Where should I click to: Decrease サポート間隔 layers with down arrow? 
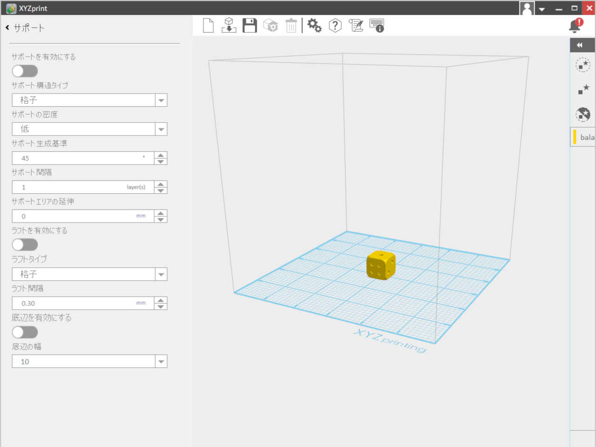point(161,190)
